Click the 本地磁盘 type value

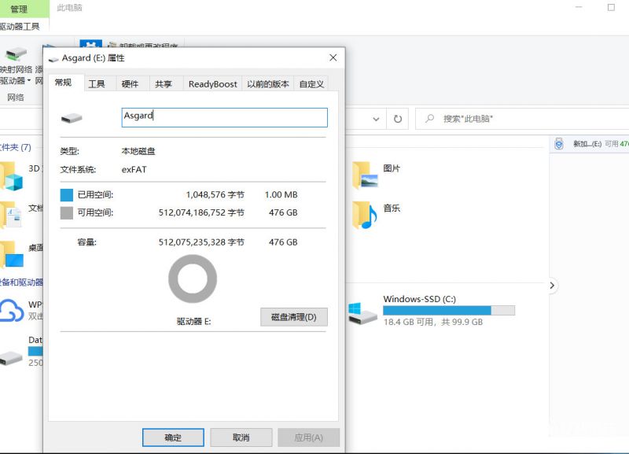138,151
